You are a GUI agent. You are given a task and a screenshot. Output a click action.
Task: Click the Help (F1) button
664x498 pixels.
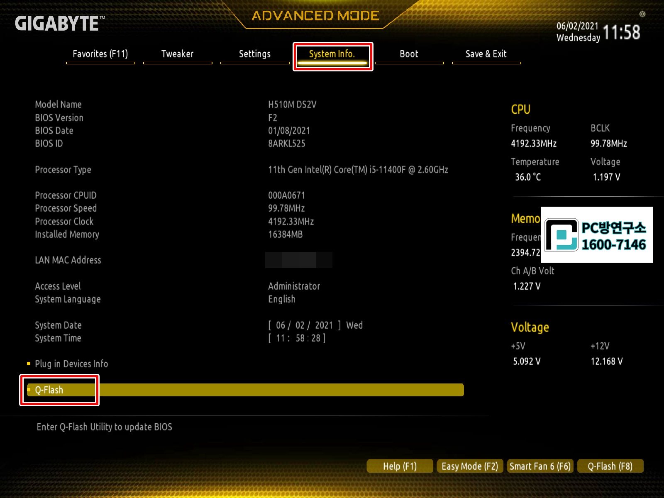(x=400, y=466)
